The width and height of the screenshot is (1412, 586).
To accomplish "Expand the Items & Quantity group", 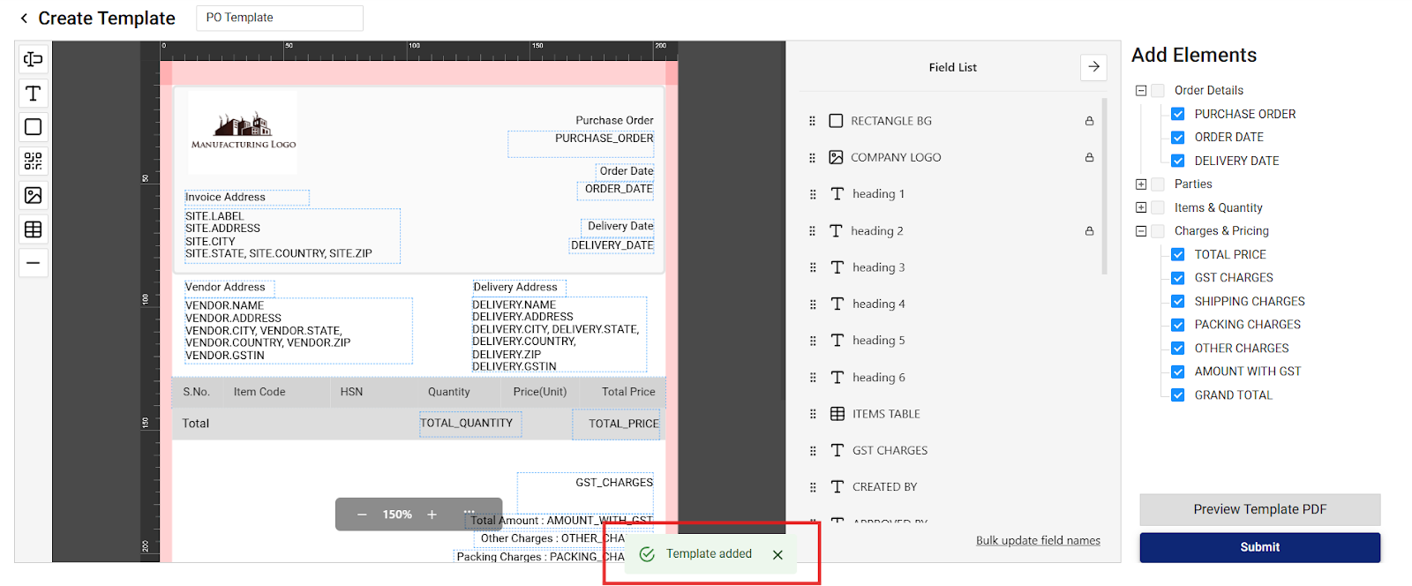I will point(1141,207).
